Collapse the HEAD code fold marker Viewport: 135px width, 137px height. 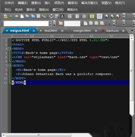9,49
